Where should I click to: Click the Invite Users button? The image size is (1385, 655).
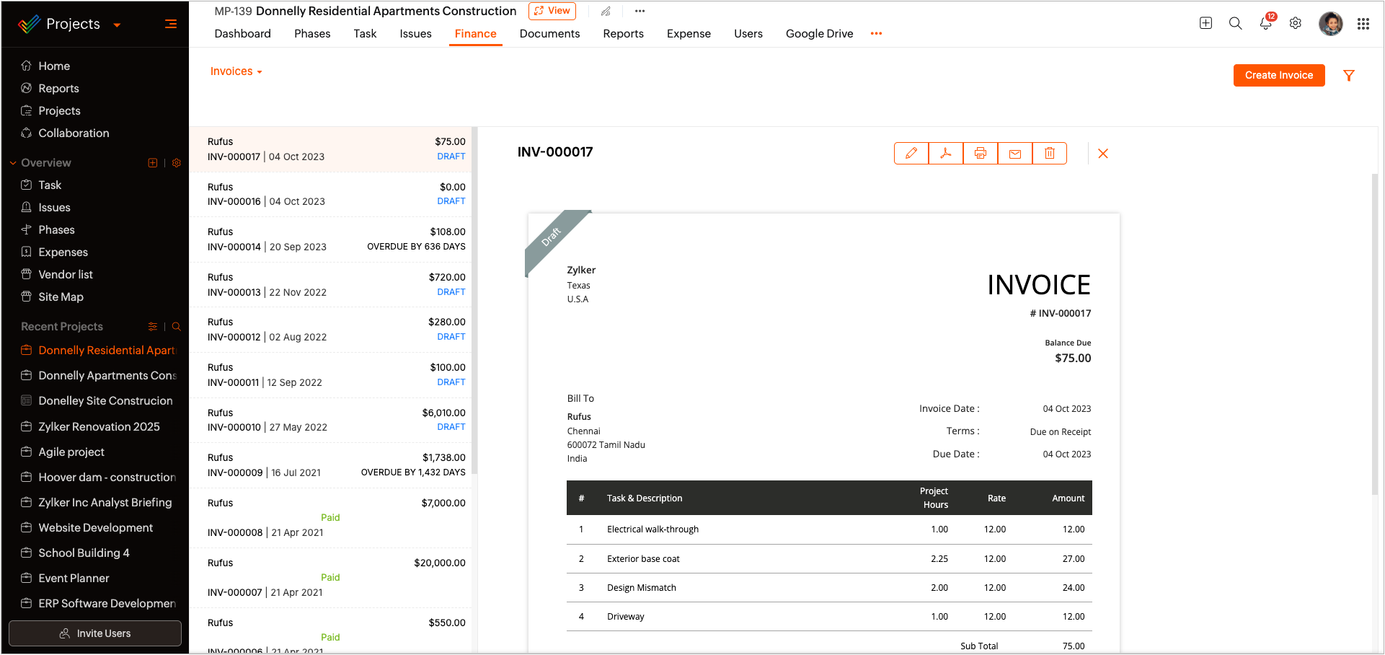click(95, 633)
